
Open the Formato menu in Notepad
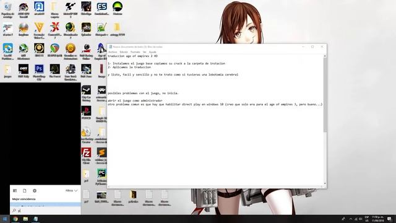pyautogui.click(x=135, y=52)
